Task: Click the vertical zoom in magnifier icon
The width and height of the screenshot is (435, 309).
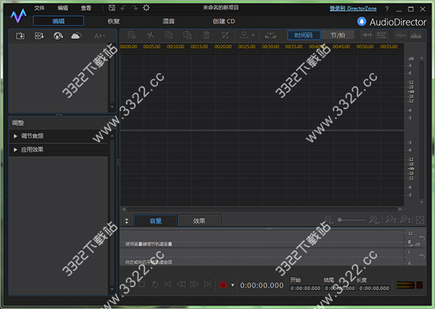Action: [405, 220]
